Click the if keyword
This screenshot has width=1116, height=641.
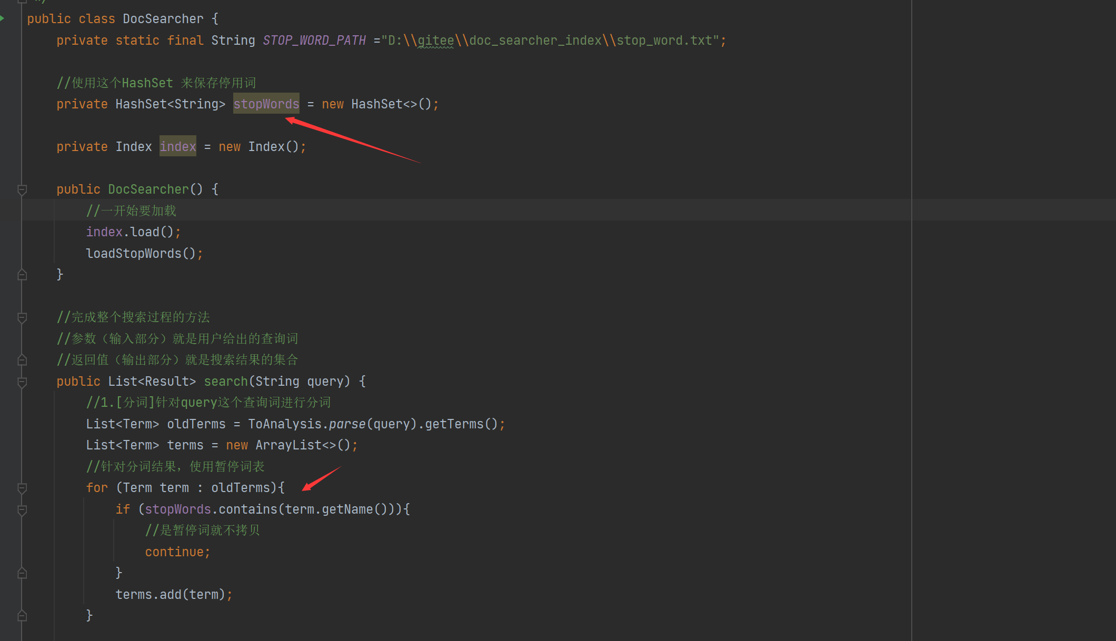pos(123,509)
